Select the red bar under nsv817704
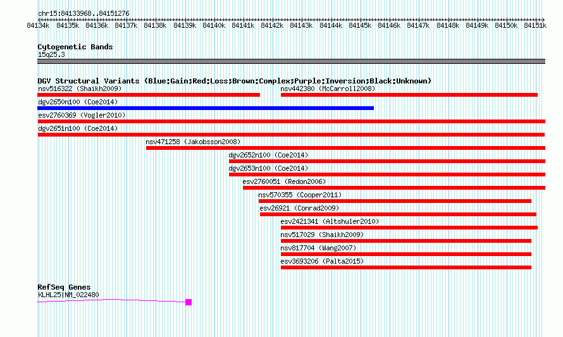Image resolution: width=563 pixels, height=337 pixels. pos(406,254)
